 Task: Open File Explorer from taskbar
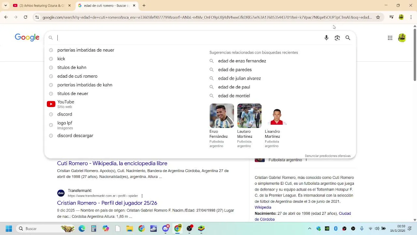(130, 228)
